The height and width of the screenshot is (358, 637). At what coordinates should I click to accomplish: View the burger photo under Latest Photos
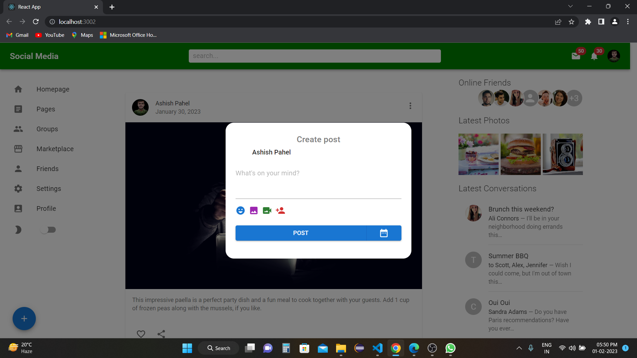click(x=520, y=154)
